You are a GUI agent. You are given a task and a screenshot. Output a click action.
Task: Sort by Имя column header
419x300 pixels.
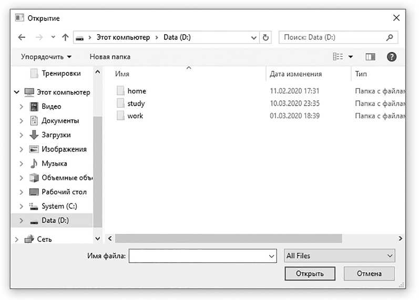pos(122,74)
